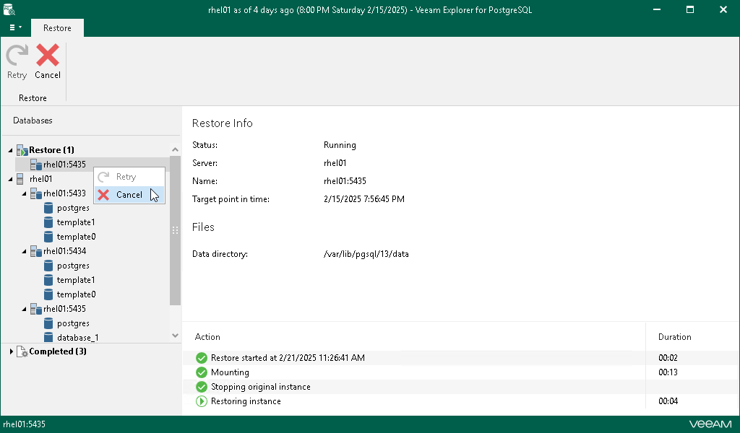Click the rhel01:5434 instance icon
Viewport: 740px width, 433px height.
(36, 251)
